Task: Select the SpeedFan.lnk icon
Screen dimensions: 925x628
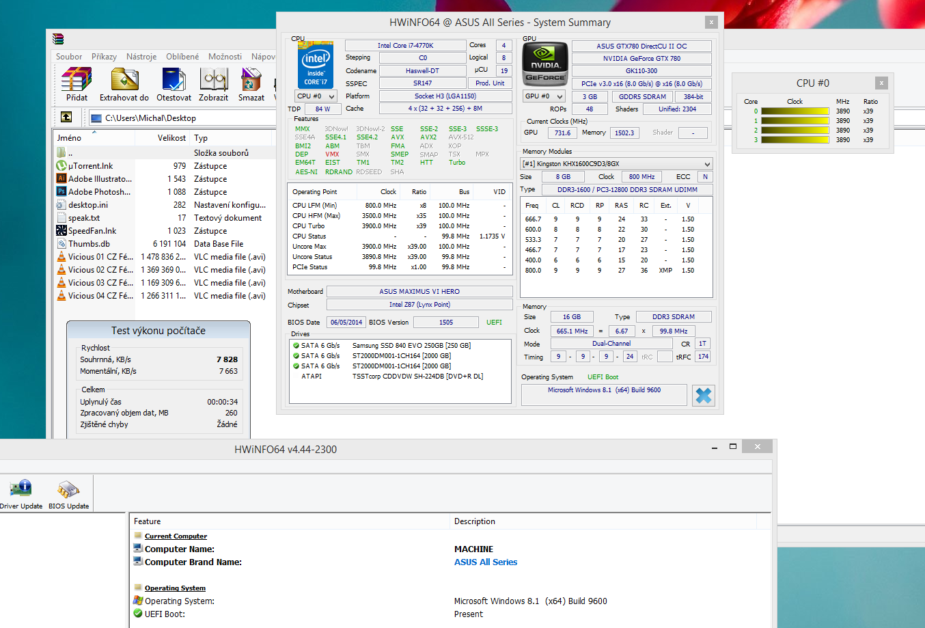Action: (61, 231)
